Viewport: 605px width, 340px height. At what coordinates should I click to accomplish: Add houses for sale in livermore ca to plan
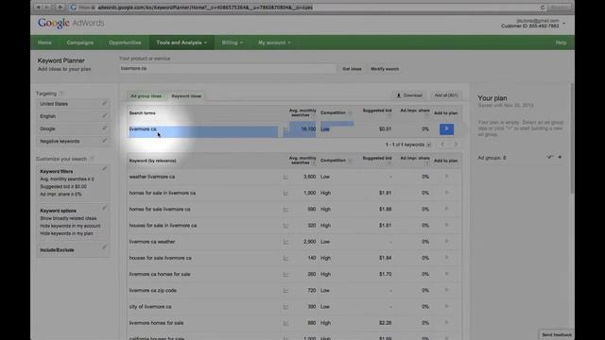446,225
